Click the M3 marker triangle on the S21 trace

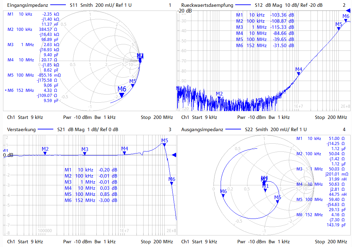[x=85, y=153]
